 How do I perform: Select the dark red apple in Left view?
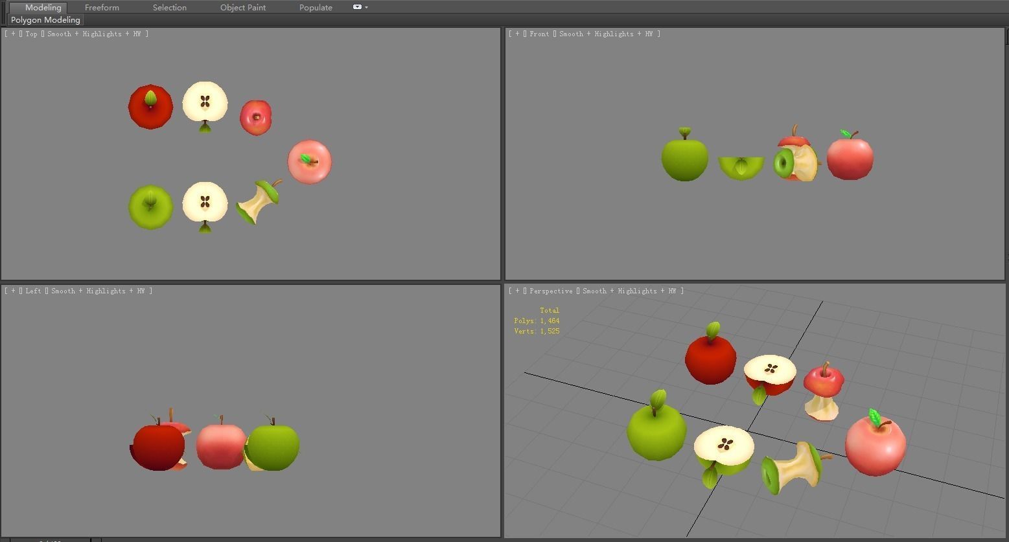coord(157,446)
